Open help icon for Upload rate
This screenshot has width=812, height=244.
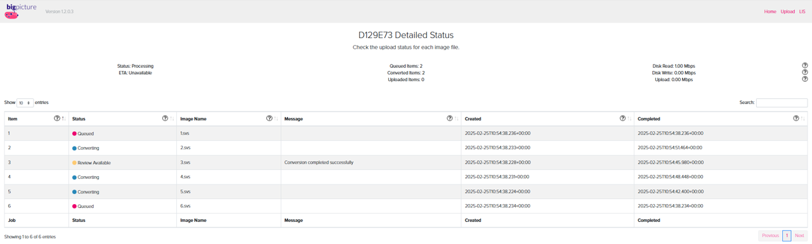[x=805, y=79]
